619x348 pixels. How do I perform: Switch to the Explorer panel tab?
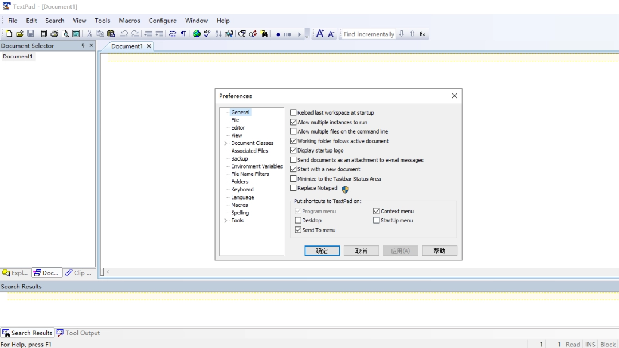tap(15, 273)
